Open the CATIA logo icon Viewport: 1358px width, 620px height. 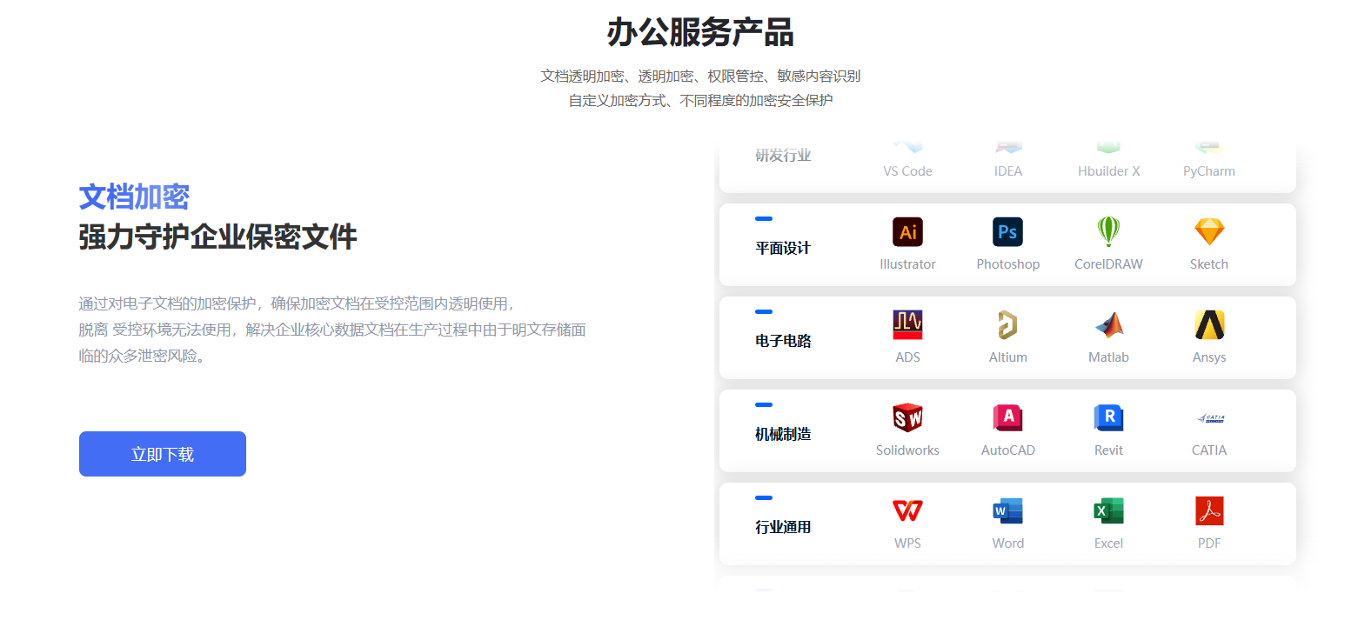(1209, 418)
